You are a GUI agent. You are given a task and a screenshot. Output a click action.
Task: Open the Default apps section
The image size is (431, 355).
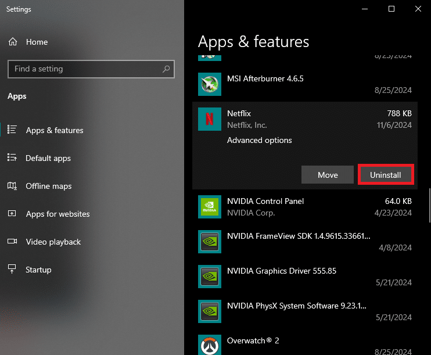tap(48, 158)
